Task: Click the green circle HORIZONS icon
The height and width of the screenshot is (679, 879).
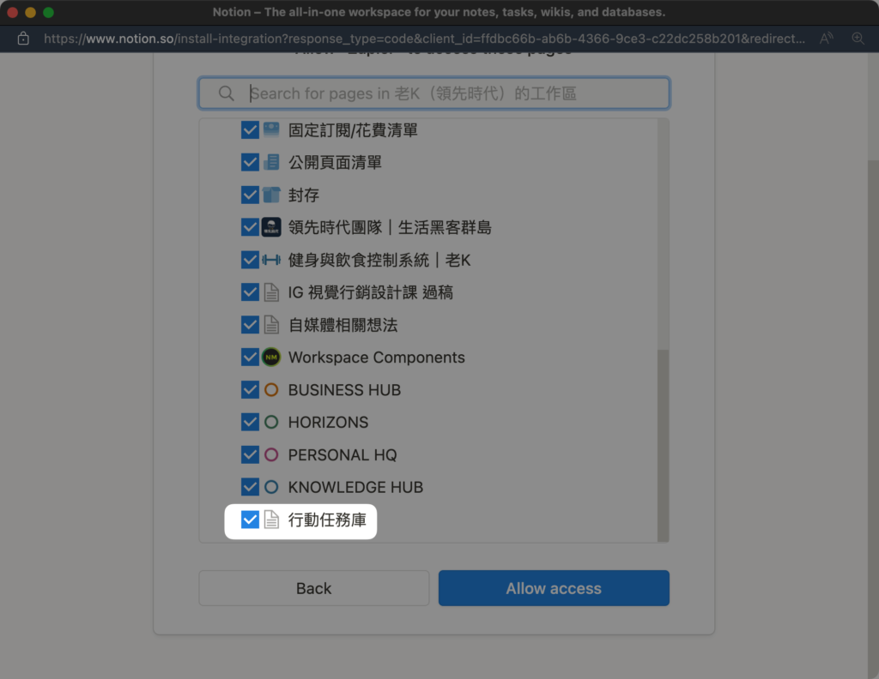Action: 271,422
